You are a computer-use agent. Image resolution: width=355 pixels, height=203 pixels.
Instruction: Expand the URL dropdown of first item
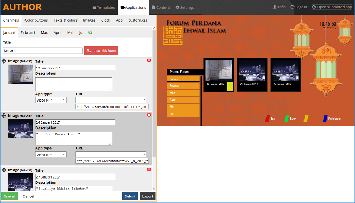(111, 100)
